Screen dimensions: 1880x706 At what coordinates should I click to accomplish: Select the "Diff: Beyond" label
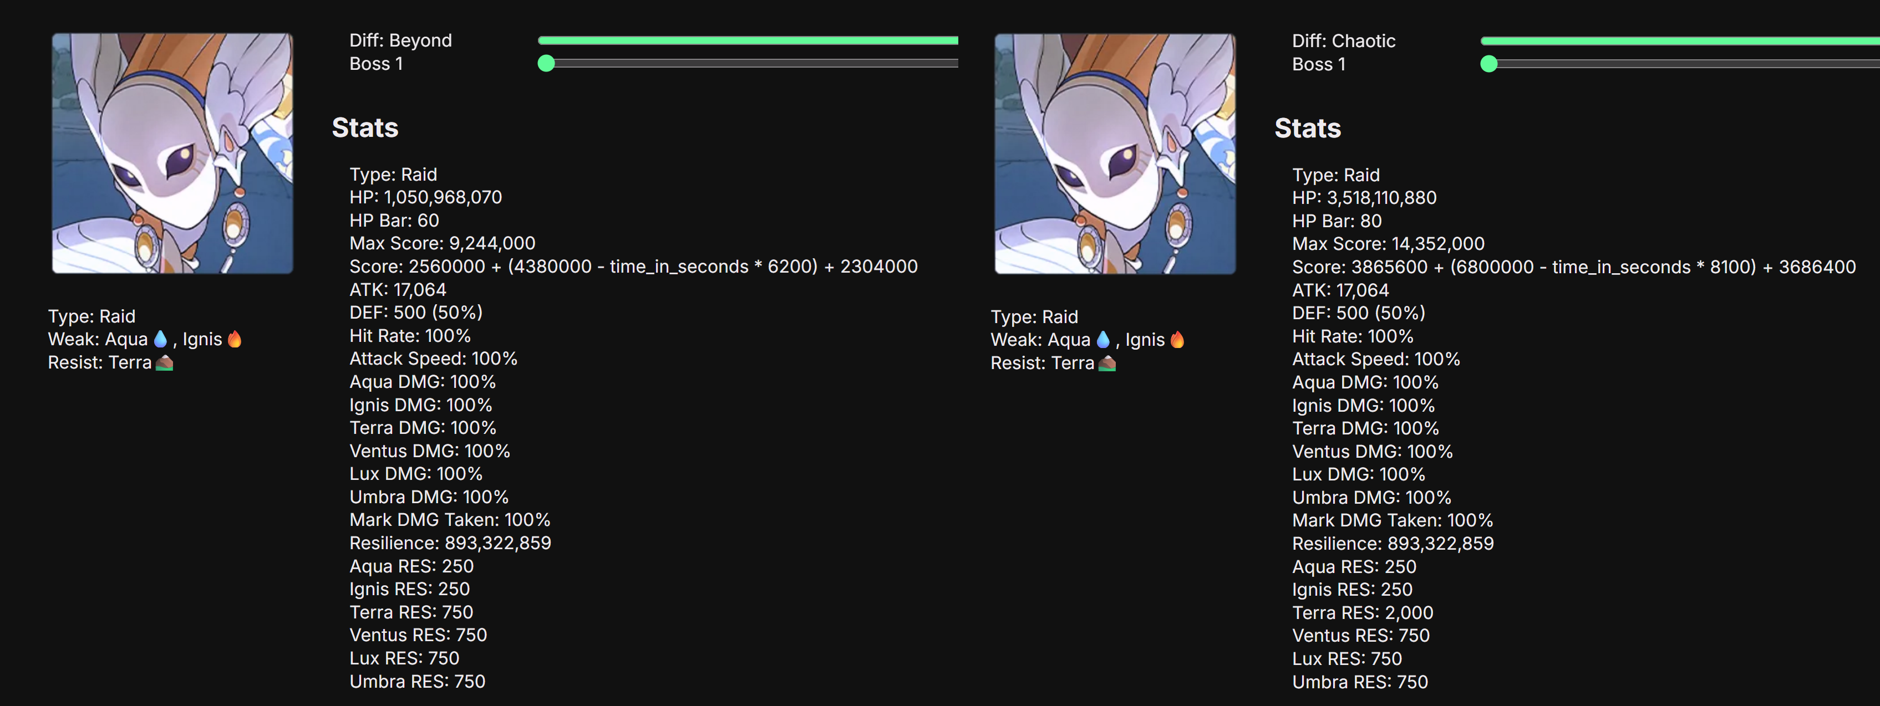pyautogui.click(x=400, y=40)
